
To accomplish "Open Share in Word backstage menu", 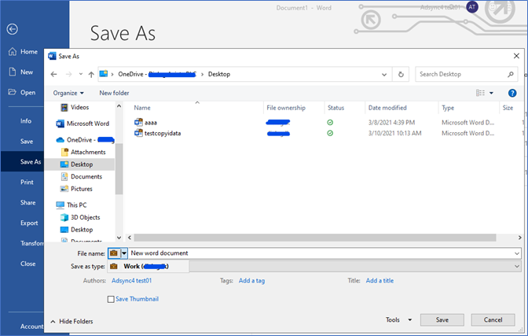I will pos(28,202).
